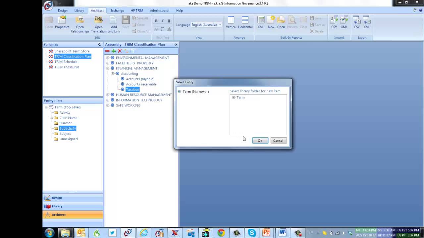
Task: Select Term (Narrower) radio option
Action: (180, 92)
